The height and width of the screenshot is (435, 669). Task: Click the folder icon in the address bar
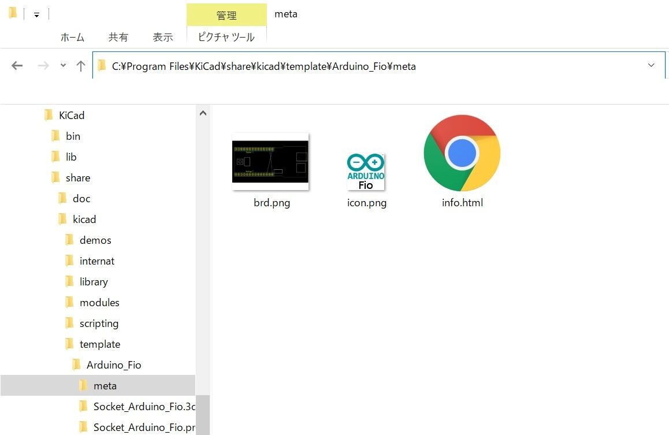101,66
